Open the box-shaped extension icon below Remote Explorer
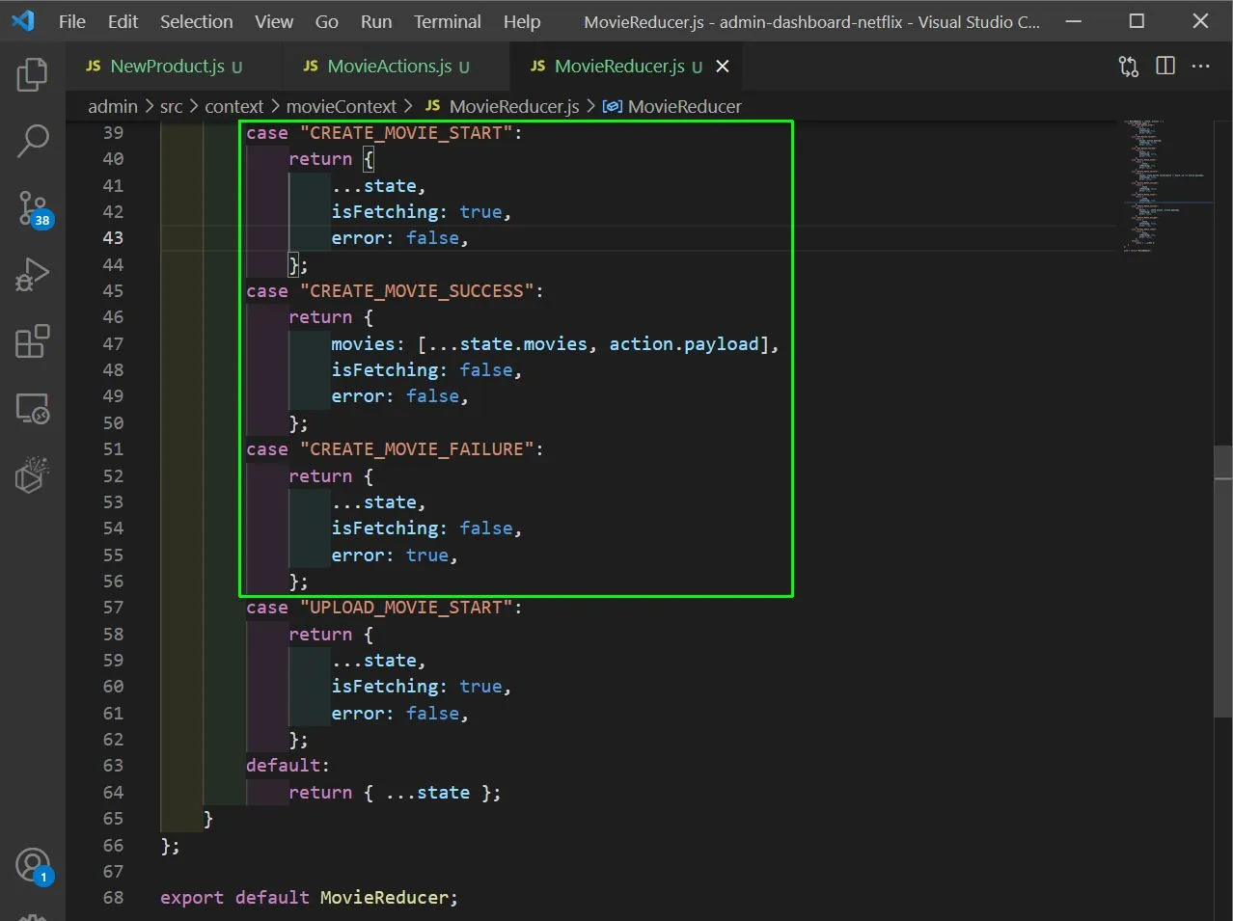This screenshot has height=921, width=1233. (x=32, y=475)
